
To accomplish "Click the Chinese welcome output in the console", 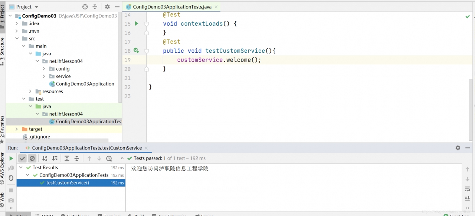I will coord(170,168).
